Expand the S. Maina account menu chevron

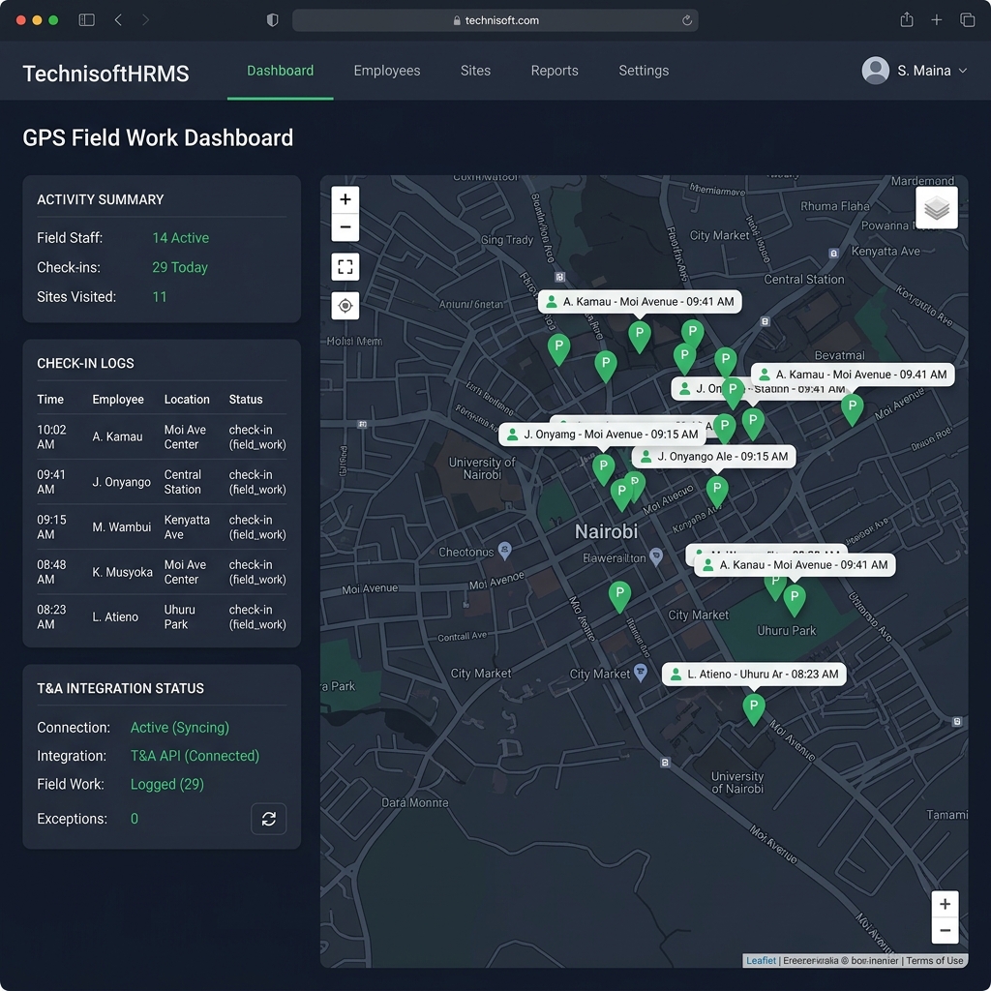(963, 71)
